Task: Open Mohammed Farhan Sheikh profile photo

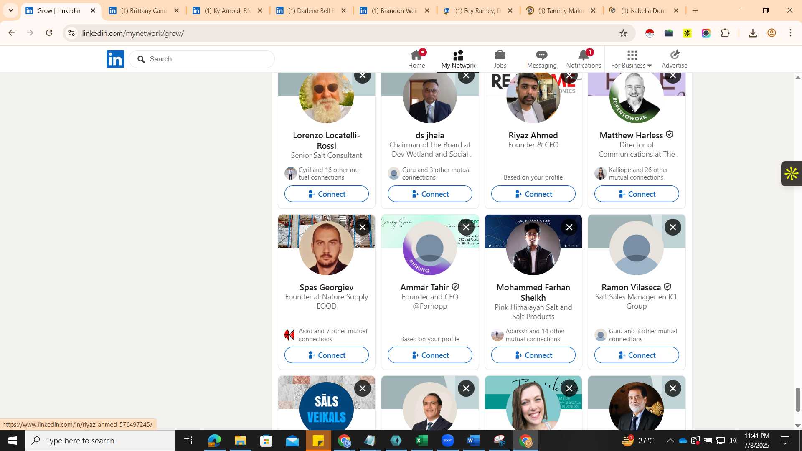Action: tap(533, 248)
